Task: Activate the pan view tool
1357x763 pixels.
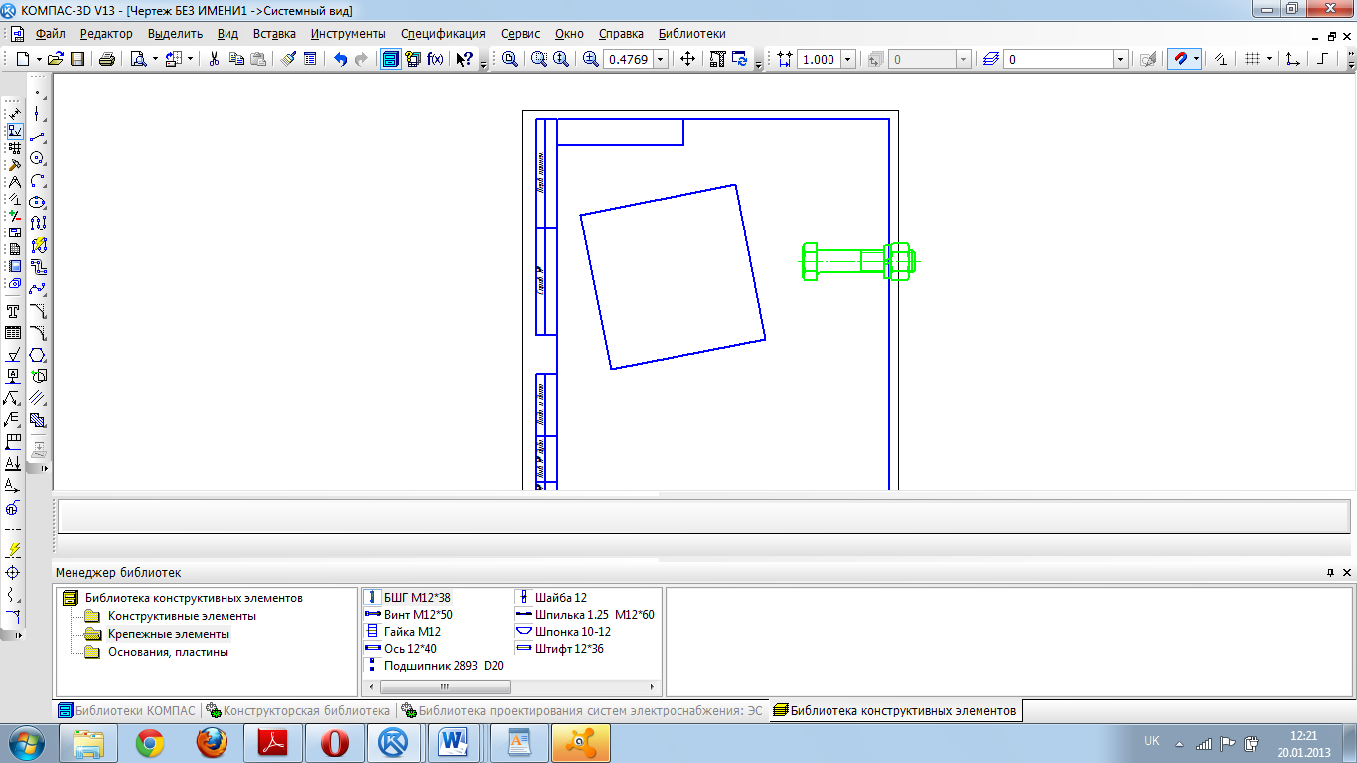Action: click(x=687, y=59)
